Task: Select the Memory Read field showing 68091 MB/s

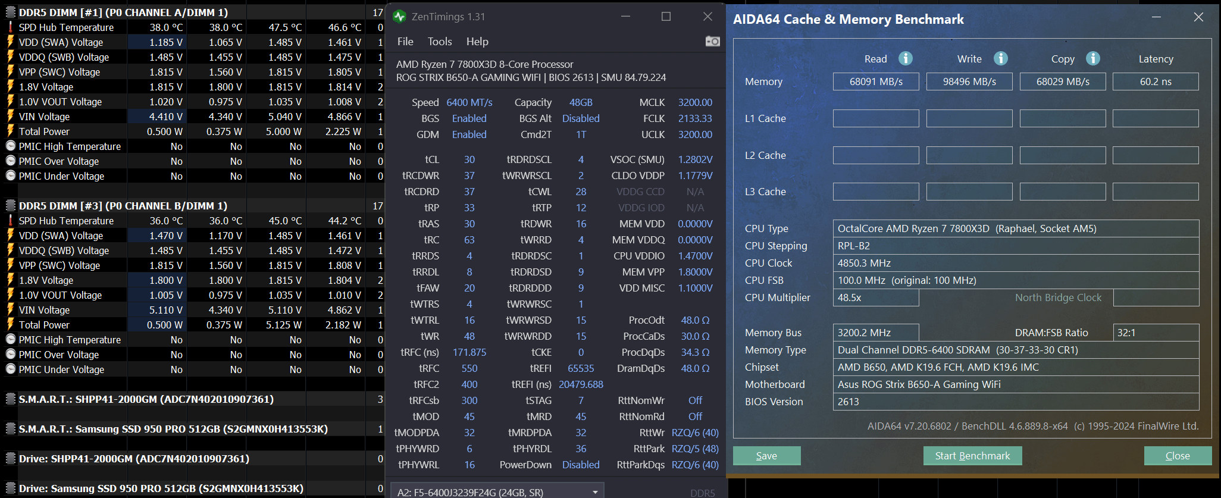Action: (876, 82)
